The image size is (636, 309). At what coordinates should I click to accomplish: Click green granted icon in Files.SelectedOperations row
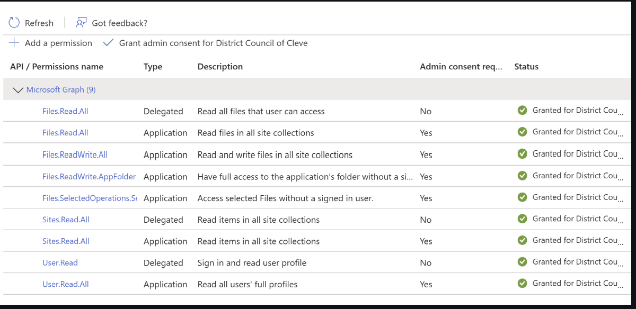pyautogui.click(x=522, y=197)
